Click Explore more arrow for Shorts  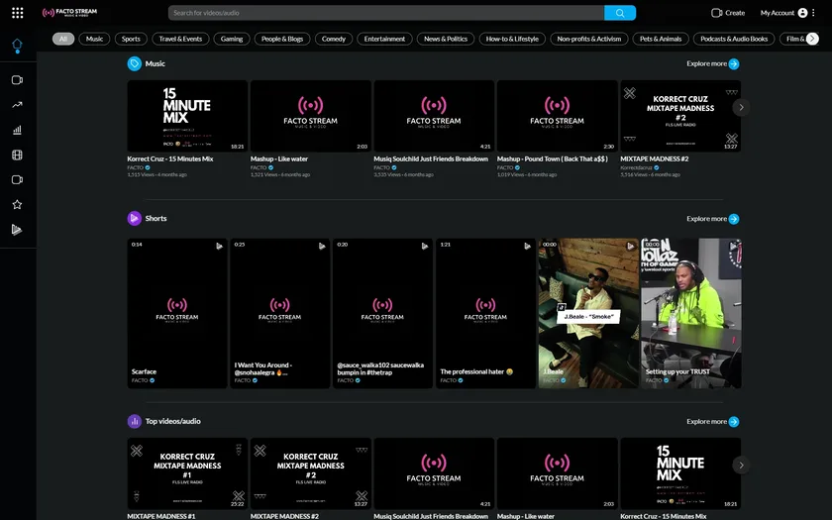pos(734,219)
